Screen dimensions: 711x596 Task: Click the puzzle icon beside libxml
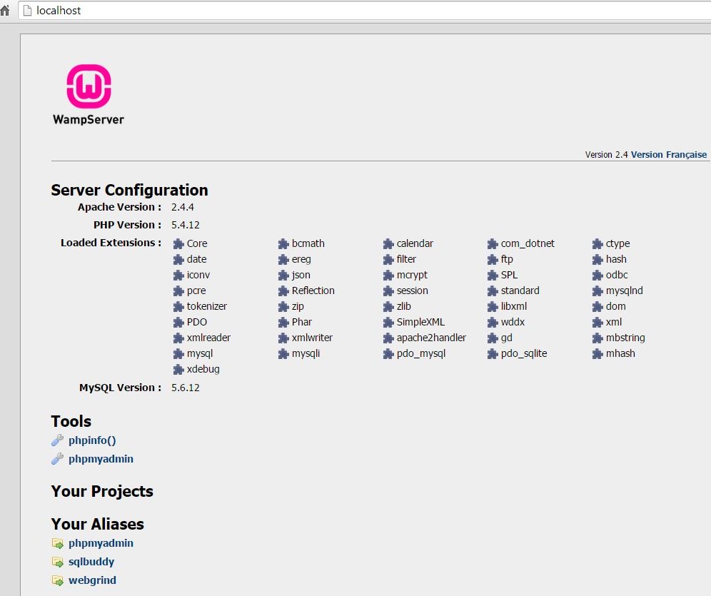point(493,306)
